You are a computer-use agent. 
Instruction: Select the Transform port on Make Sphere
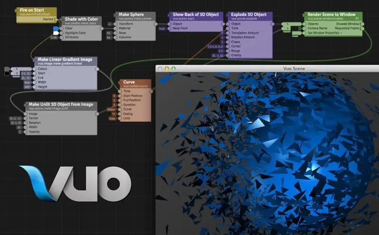pos(116,24)
